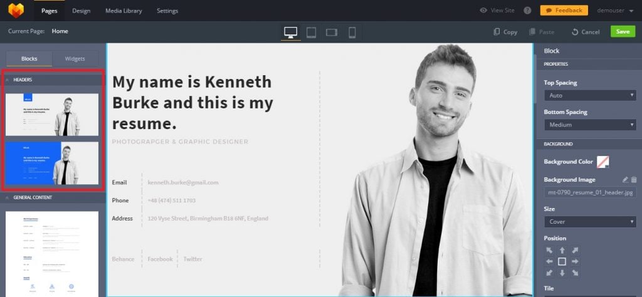642x297 pixels.
Task: Click the help question mark icon
Action: pos(527,11)
